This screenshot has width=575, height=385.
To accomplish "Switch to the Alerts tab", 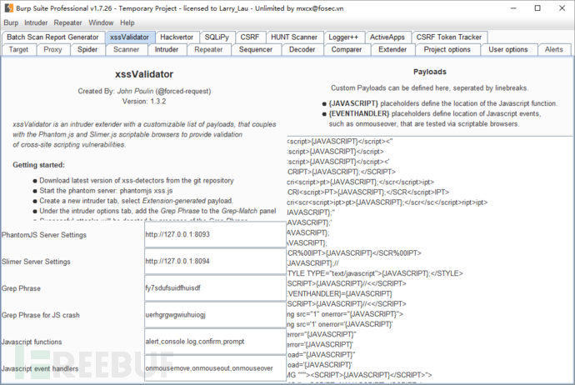I will [553, 49].
